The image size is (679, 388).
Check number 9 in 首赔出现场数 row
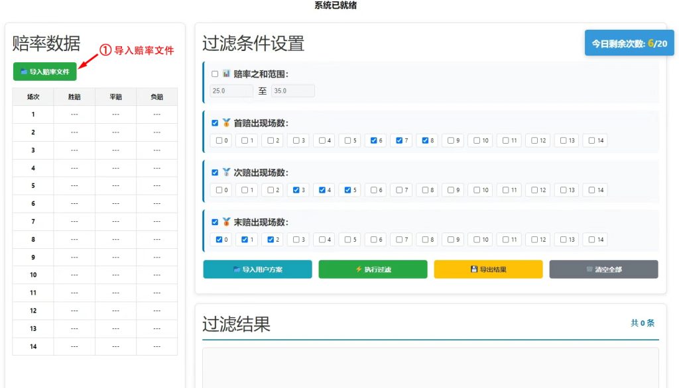pyautogui.click(x=451, y=140)
